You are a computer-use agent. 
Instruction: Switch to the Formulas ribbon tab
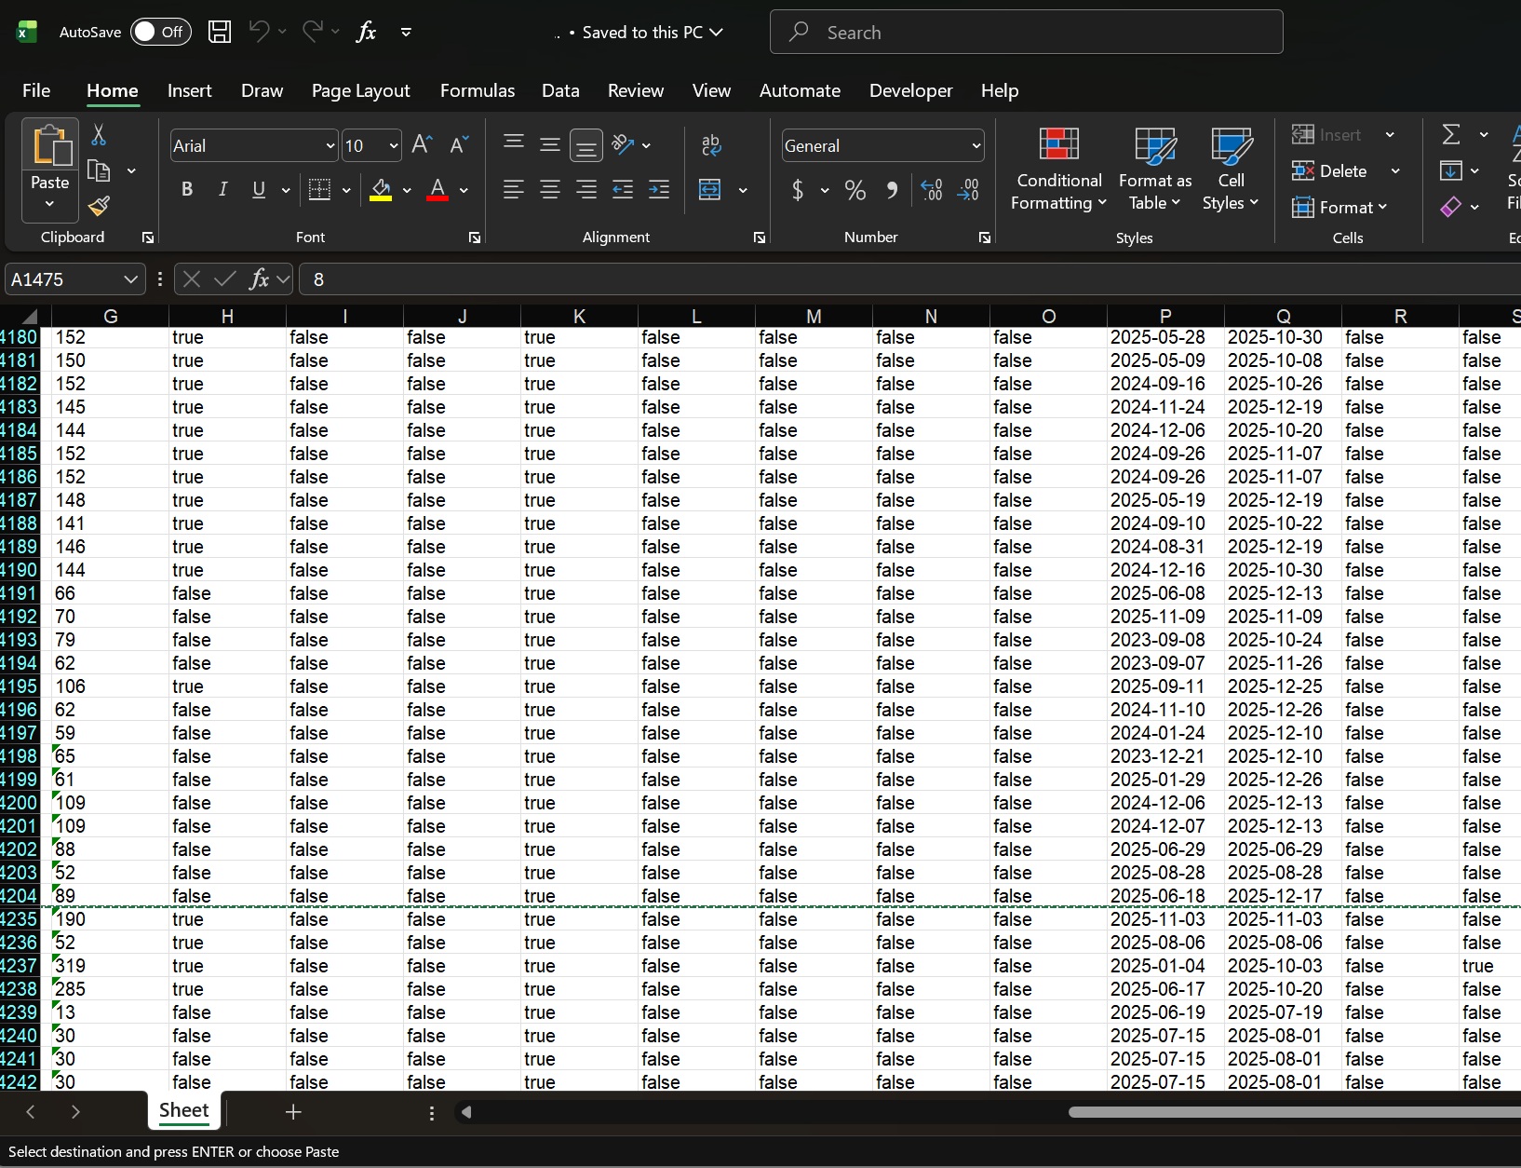(x=478, y=90)
